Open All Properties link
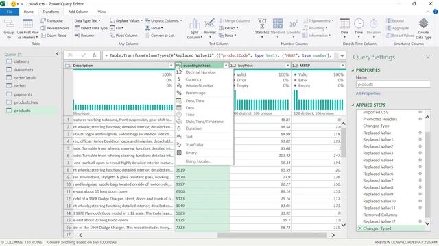 coord(368,94)
